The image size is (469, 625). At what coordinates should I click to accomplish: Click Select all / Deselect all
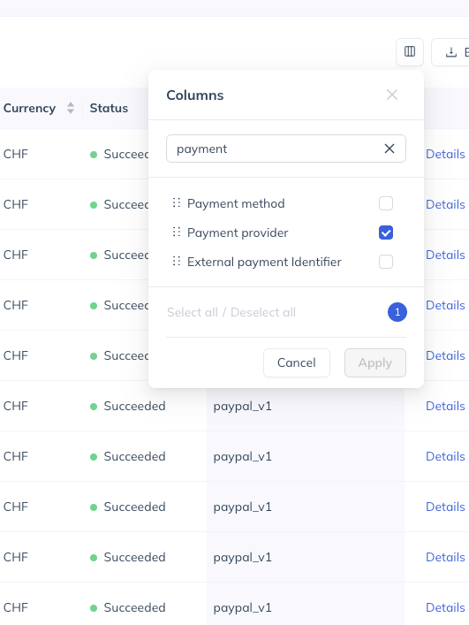(x=231, y=312)
